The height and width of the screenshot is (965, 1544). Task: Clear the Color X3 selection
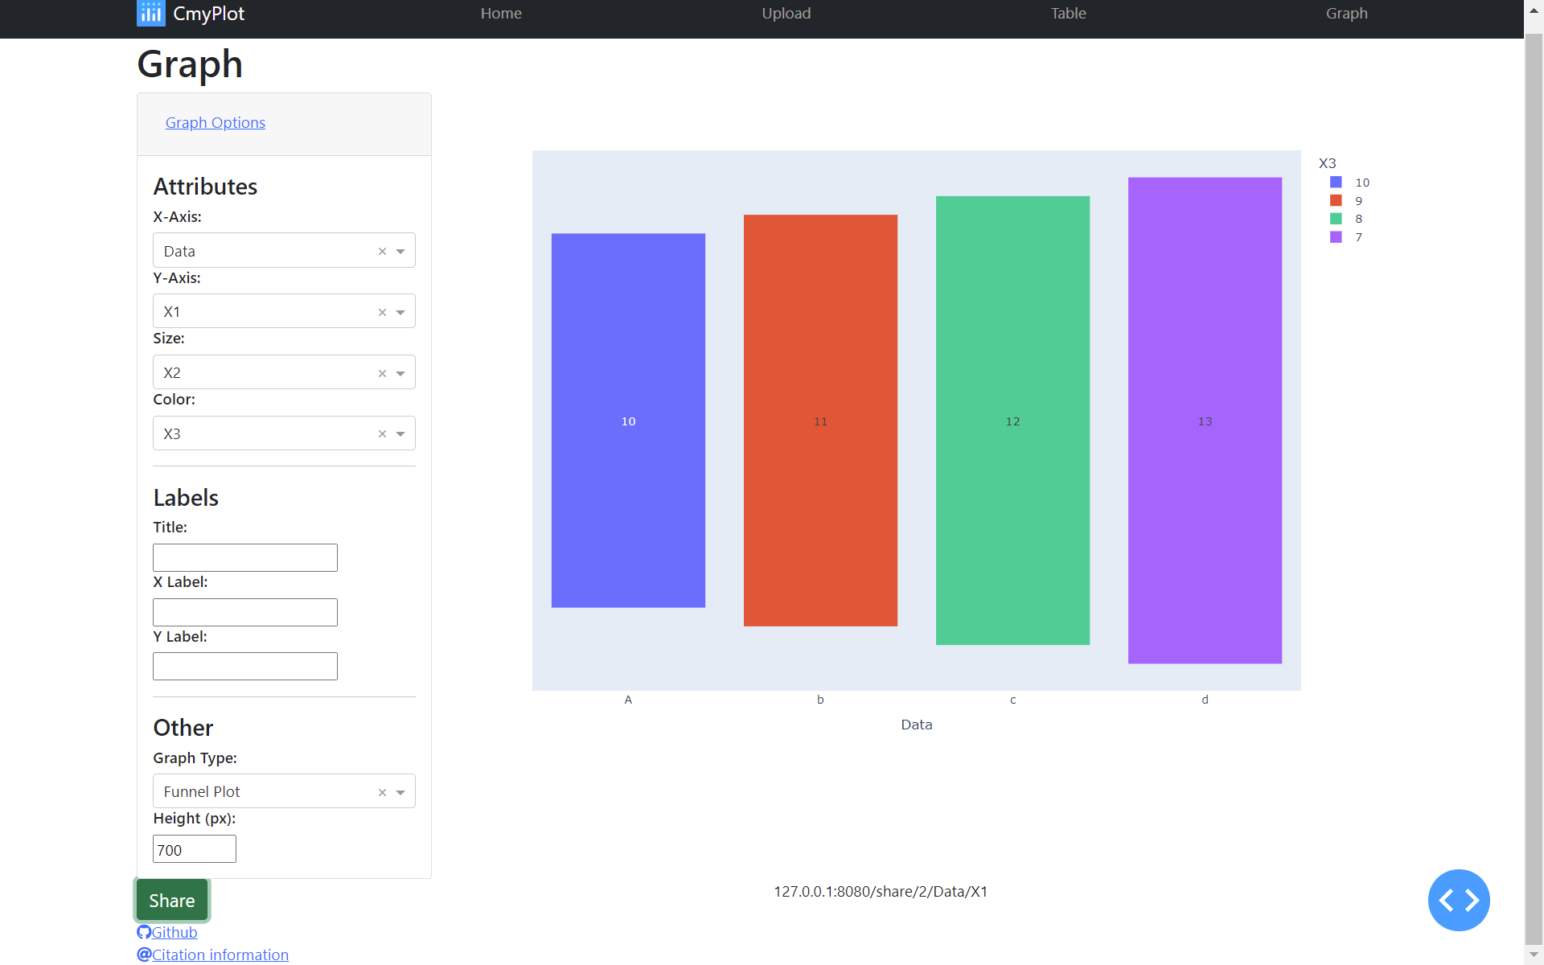(x=382, y=434)
